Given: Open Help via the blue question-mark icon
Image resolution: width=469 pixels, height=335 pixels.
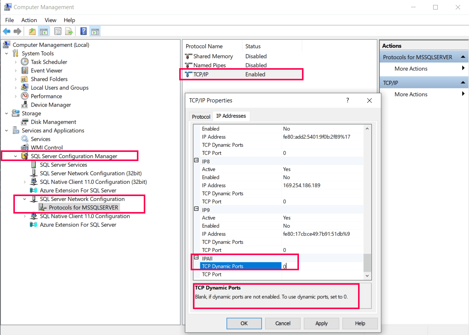Looking at the screenshot, I should click(84, 31).
